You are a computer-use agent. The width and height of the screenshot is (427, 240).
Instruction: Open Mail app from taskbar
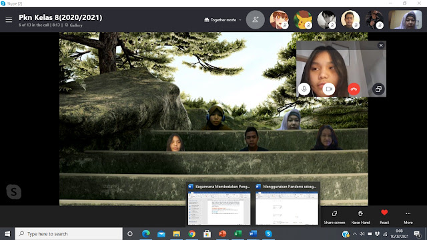coord(161,234)
